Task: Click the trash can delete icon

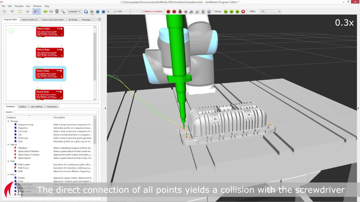Action: (x=57, y=12)
